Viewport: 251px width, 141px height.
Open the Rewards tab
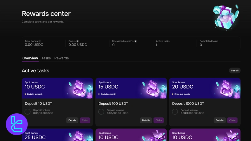click(61, 58)
